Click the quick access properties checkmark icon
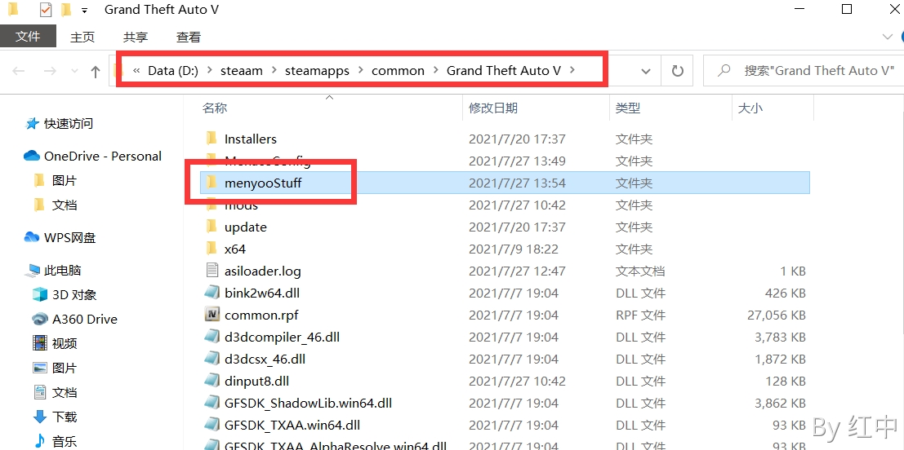904x450 pixels. click(46, 11)
